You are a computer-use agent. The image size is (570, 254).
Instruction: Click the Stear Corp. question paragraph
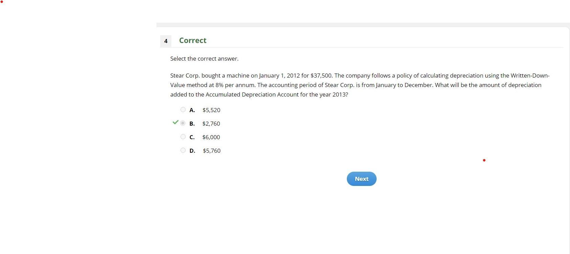(360, 85)
